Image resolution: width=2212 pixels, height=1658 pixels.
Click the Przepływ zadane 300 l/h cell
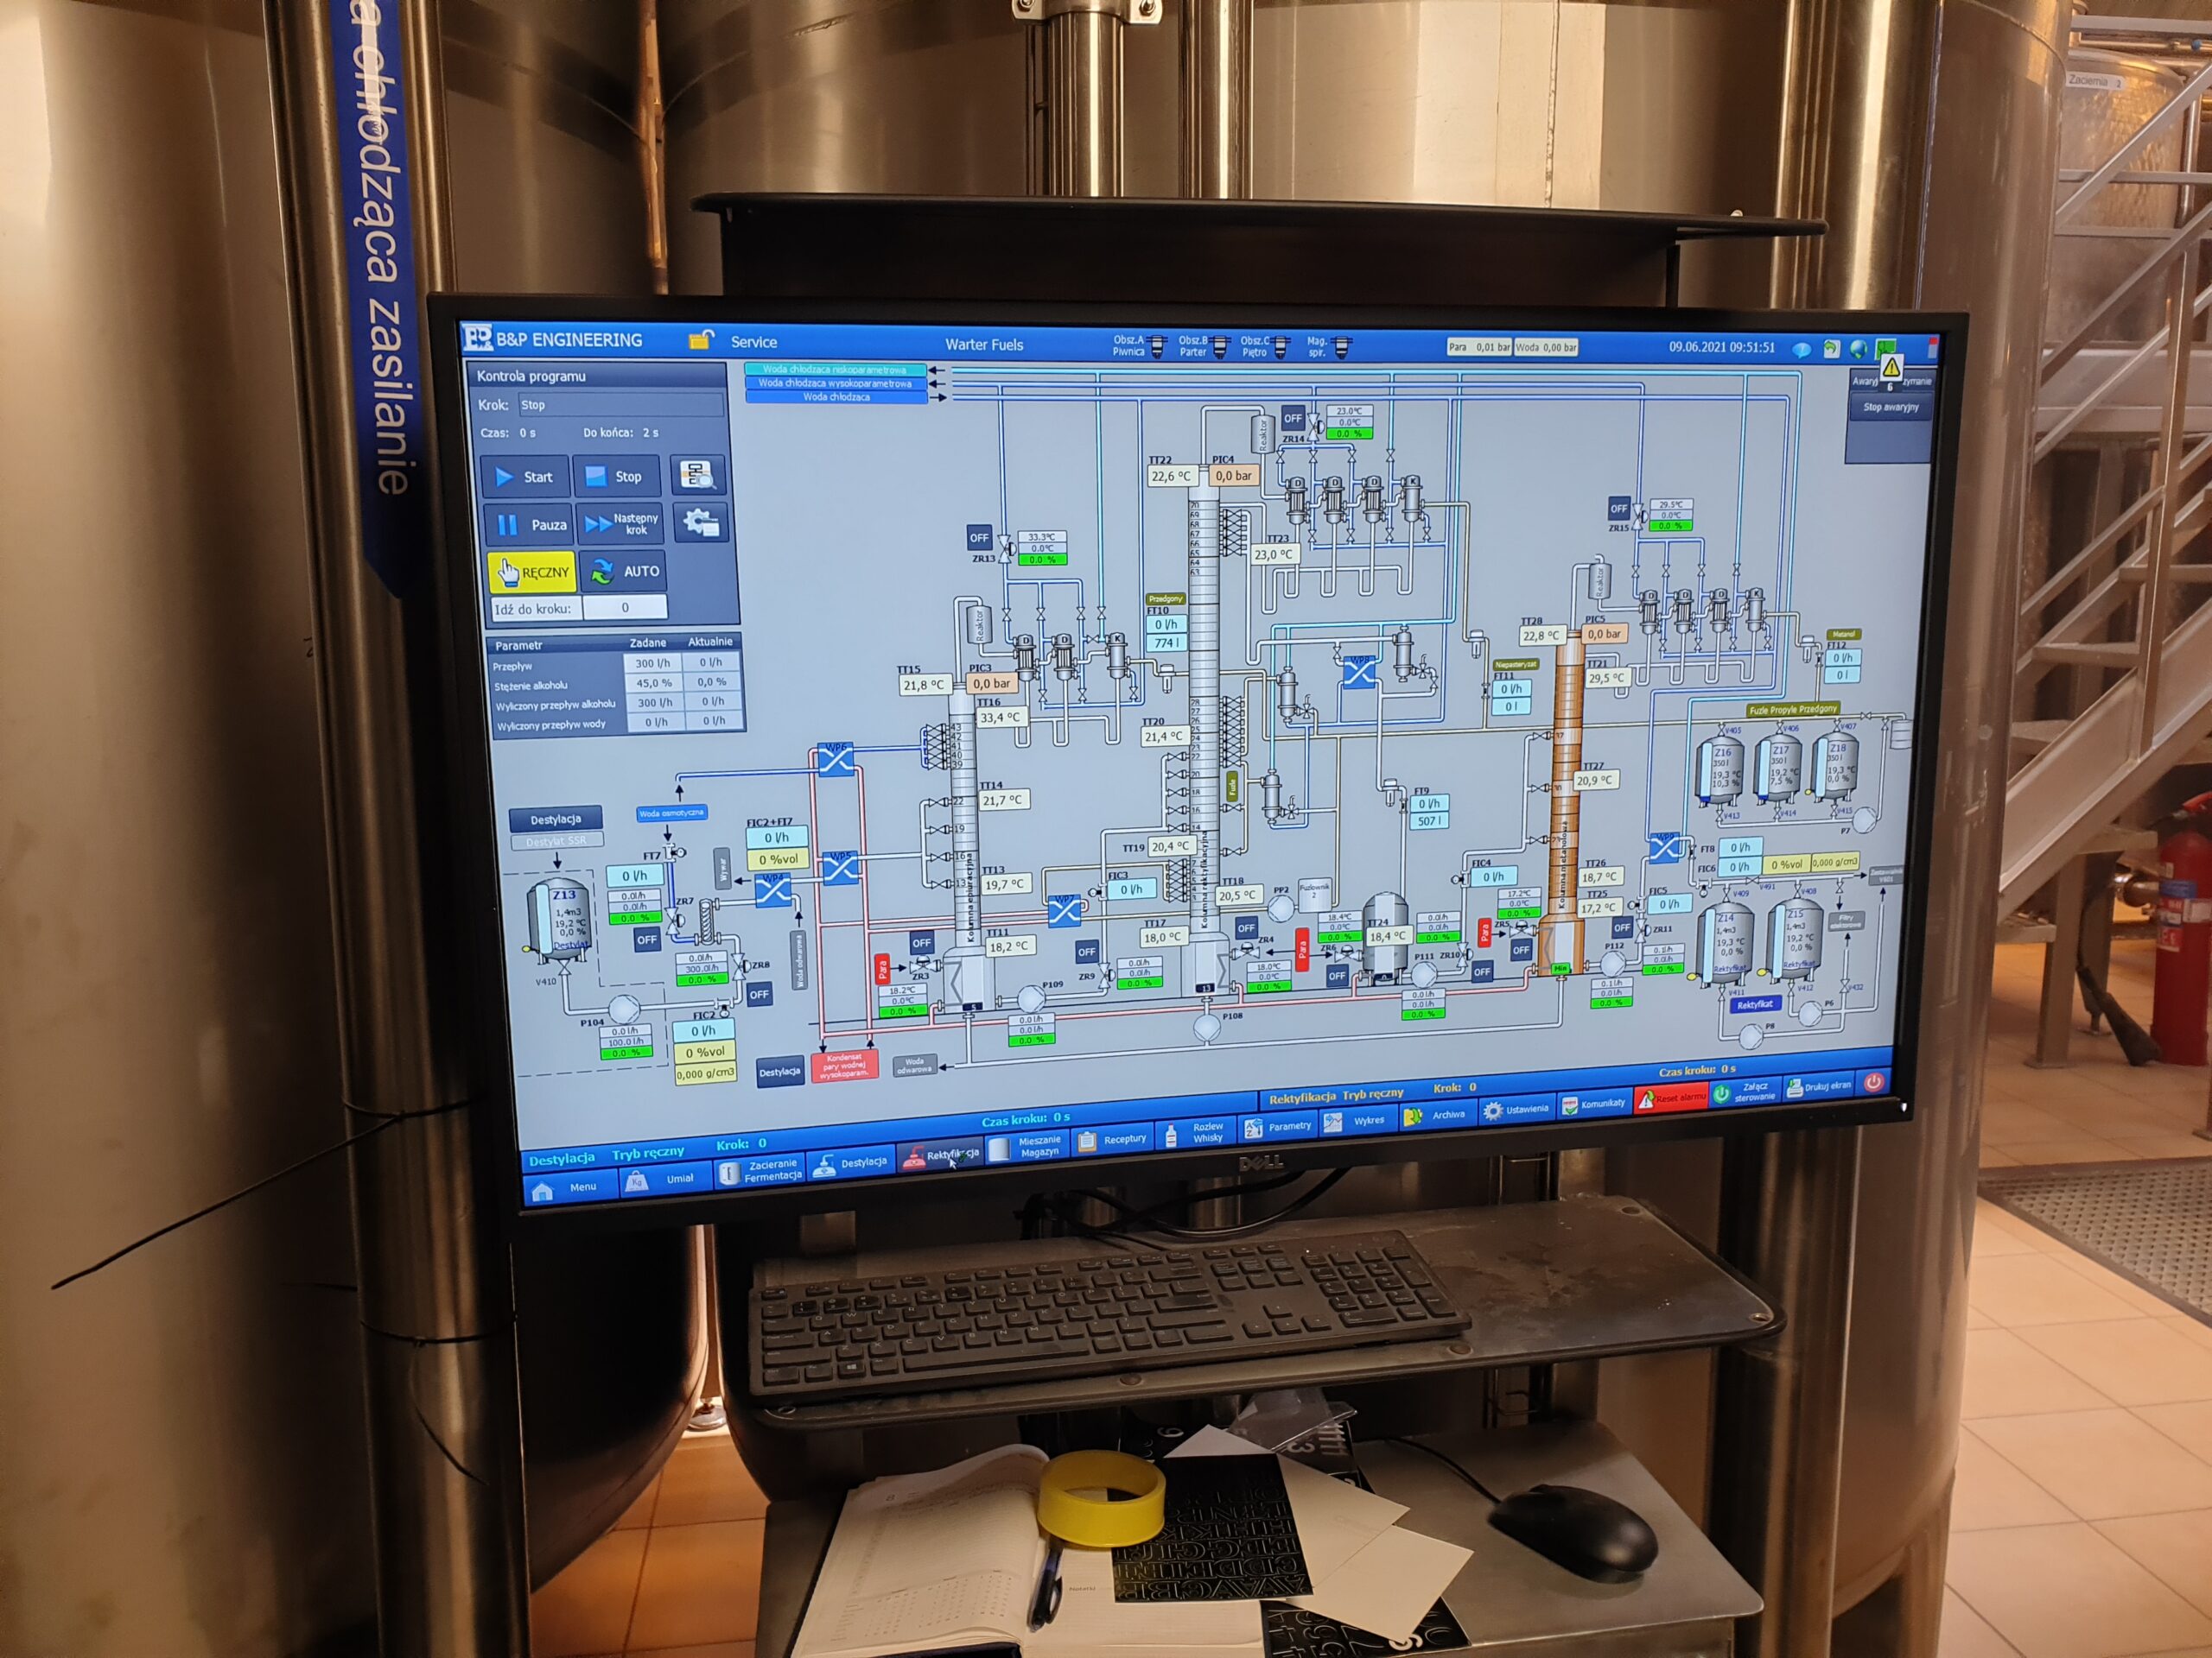tap(652, 662)
